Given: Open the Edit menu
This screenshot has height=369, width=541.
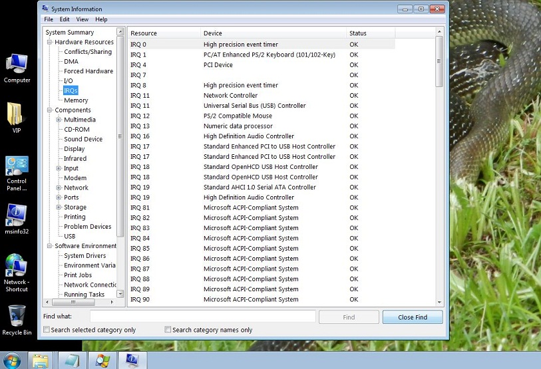Looking at the screenshot, I should tap(65, 19).
